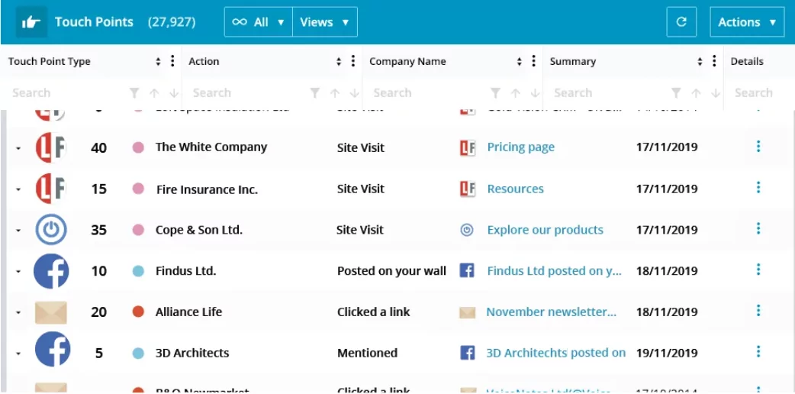
Task: Sort Company Name descending with down arrow
Action: tap(535, 93)
